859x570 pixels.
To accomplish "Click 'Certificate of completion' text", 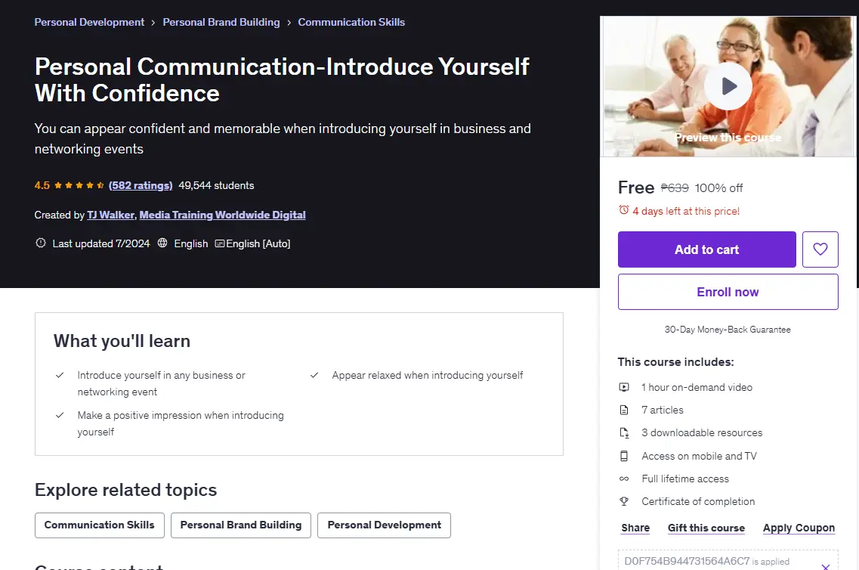I will (x=698, y=501).
